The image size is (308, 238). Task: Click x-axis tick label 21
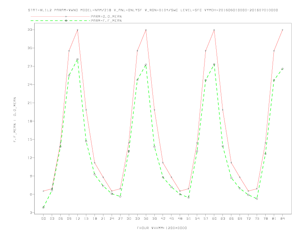[103, 219]
